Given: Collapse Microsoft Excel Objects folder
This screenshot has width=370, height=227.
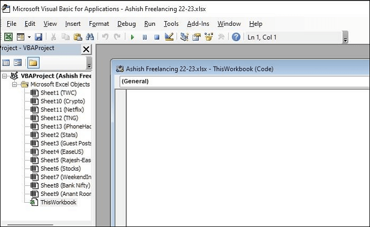Looking at the screenshot, I should click(x=14, y=84).
